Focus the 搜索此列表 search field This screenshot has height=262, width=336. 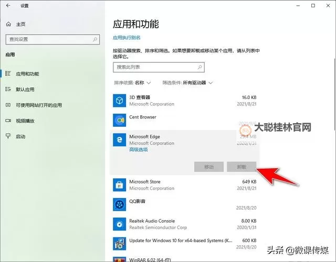pyautogui.click(x=159, y=67)
